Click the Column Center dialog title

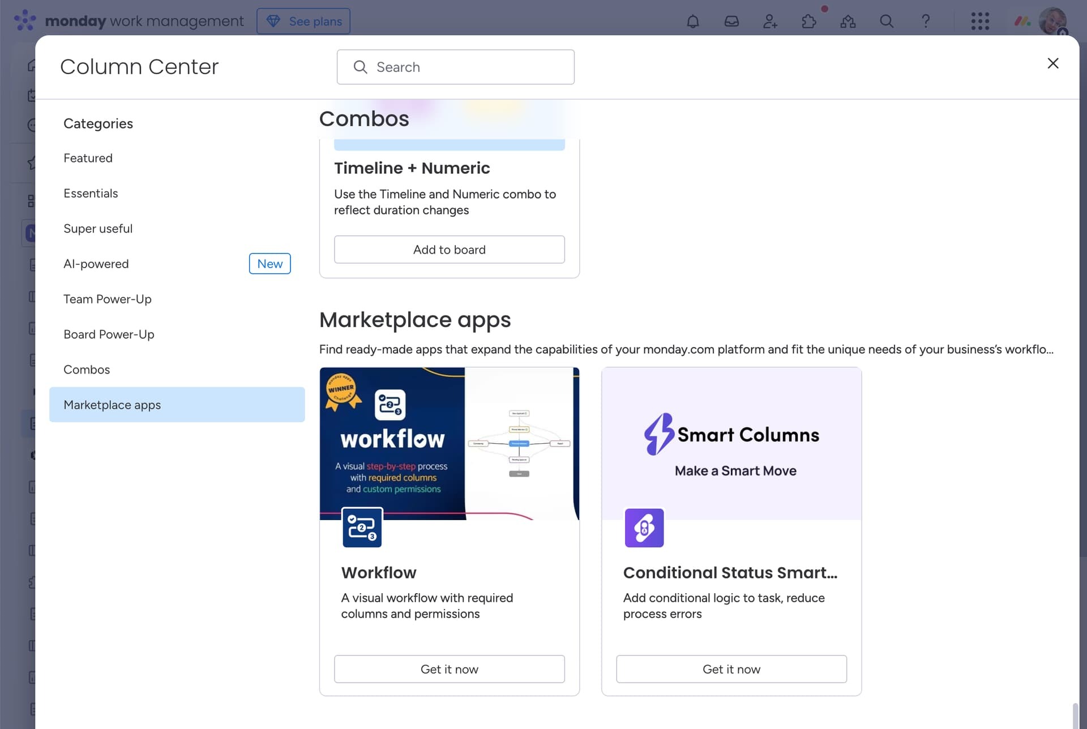139,67
